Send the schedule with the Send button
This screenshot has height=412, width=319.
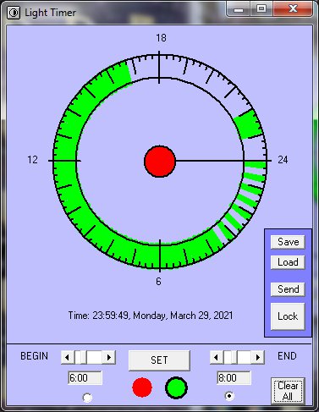[288, 289]
